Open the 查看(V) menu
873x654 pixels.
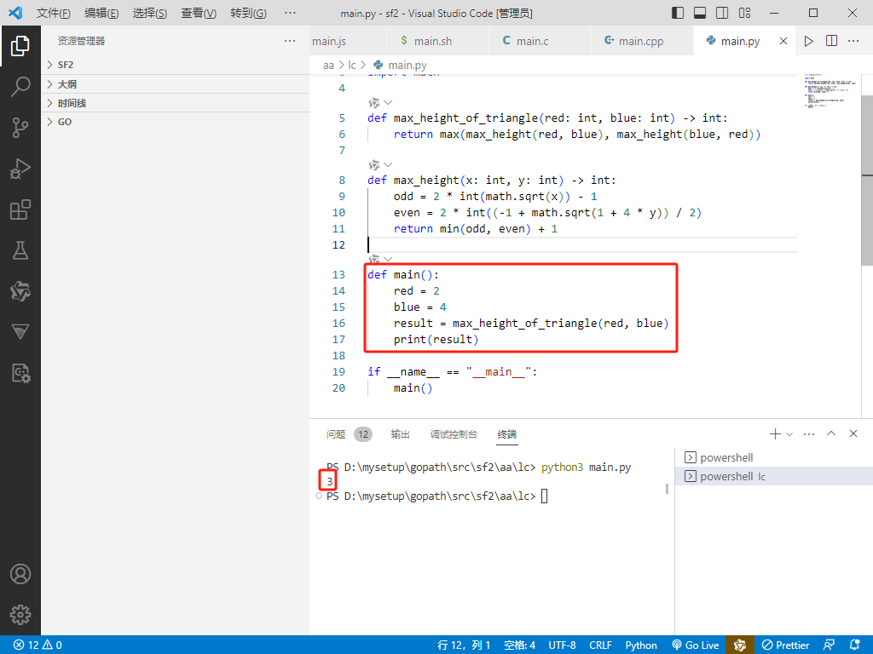coord(199,13)
